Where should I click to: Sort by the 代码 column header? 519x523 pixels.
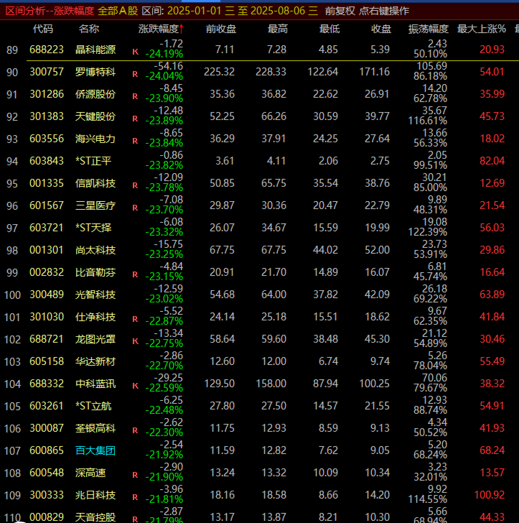coord(43,29)
